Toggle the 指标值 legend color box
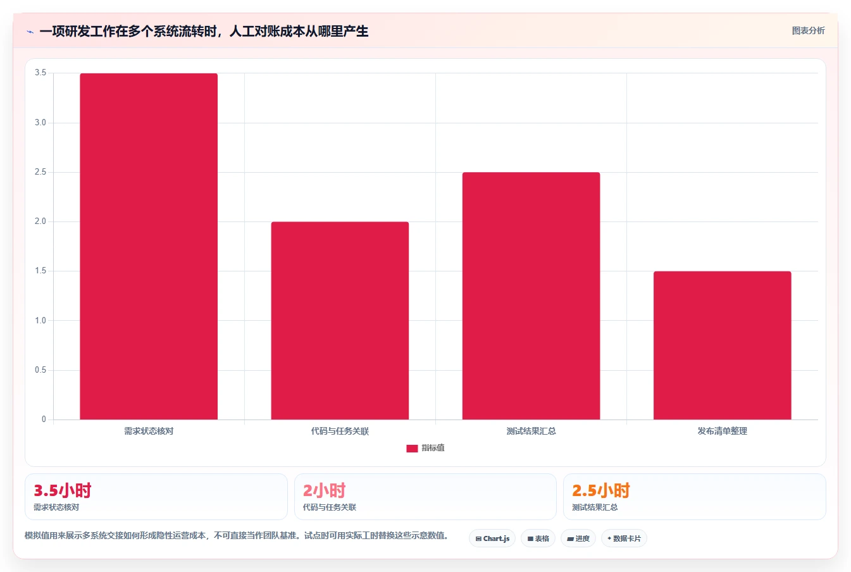 [412, 448]
